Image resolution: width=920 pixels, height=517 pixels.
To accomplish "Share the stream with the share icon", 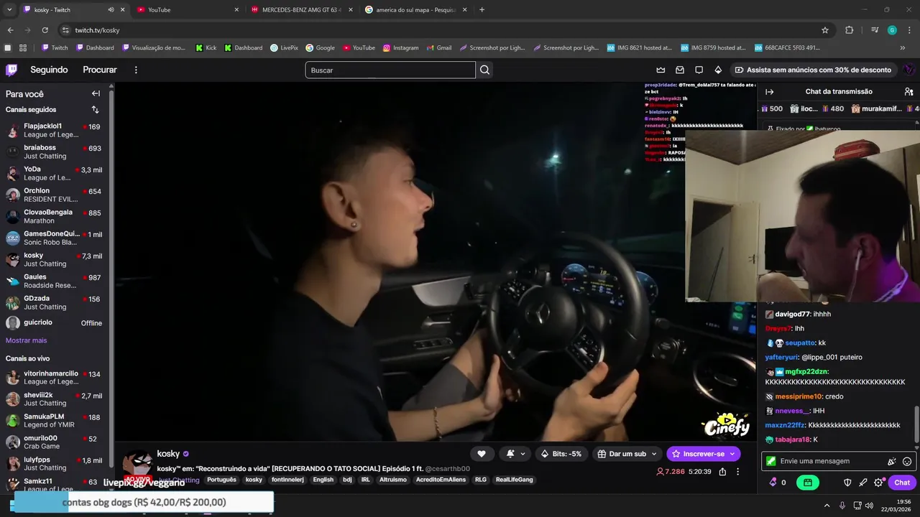I will [x=722, y=472].
